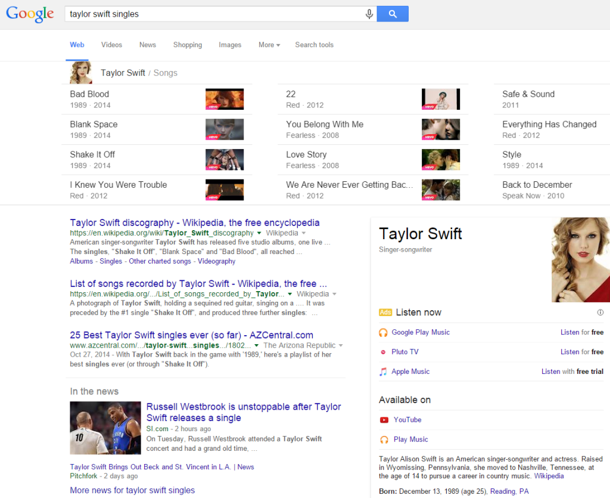
Task: Open the 22 video thumbnail
Action: tap(441, 99)
